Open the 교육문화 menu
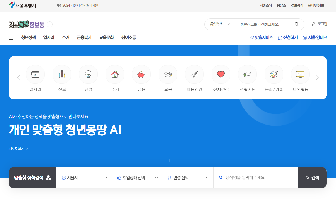This screenshot has height=206, width=336. pos(107,38)
